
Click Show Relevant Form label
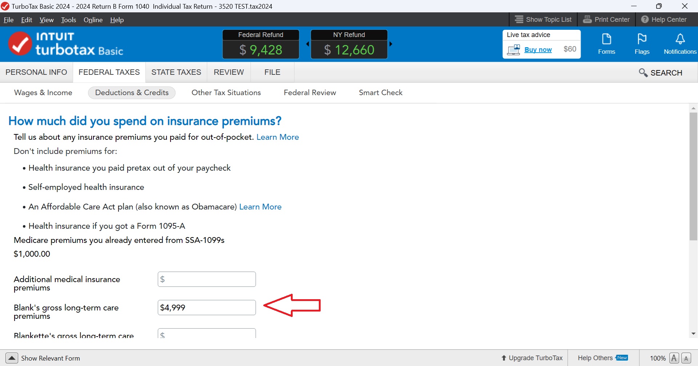(x=51, y=358)
